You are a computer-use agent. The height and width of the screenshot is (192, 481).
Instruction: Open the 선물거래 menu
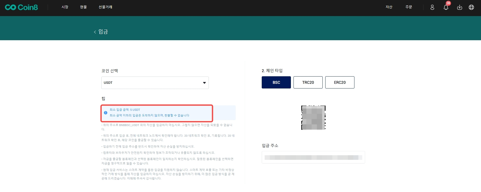point(105,7)
